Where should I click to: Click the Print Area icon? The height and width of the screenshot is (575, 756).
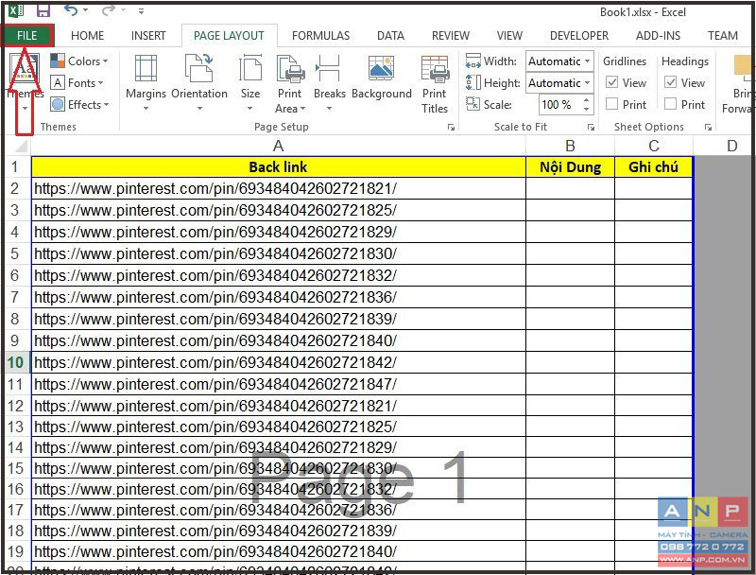290,68
